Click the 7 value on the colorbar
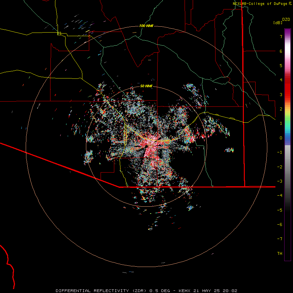This screenshot has height=293, width=293. pos(281,36)
